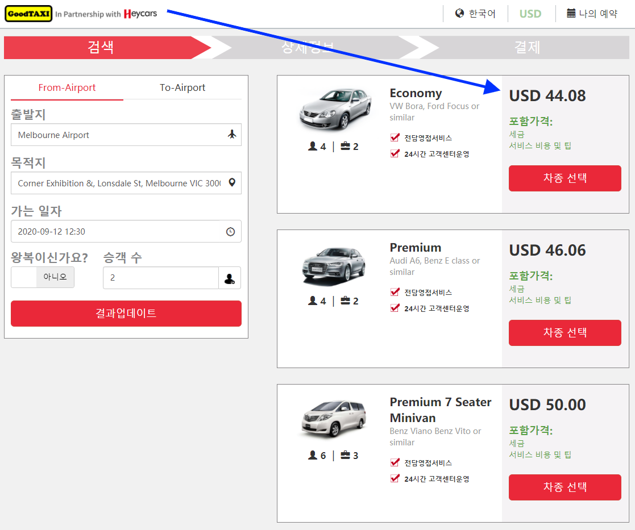The image size is (635, 530).
Task: Click the passenger icon beside passenger count
Action: coord(230,278)
